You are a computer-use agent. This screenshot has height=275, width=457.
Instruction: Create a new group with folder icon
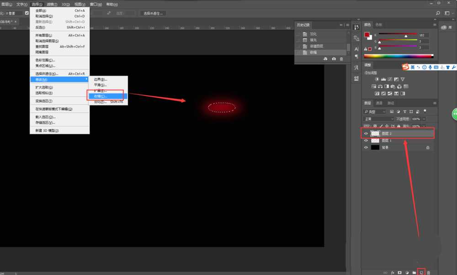coord(414,272)
